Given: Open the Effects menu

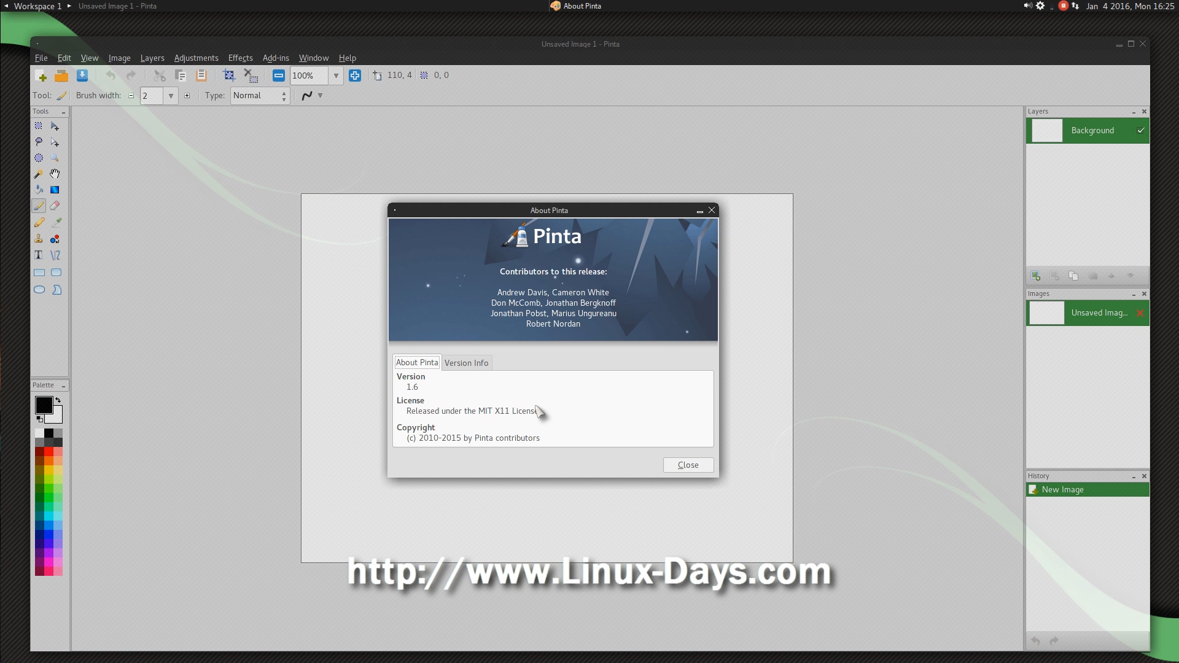Looking at the screenshot, I should click(241, 58).
